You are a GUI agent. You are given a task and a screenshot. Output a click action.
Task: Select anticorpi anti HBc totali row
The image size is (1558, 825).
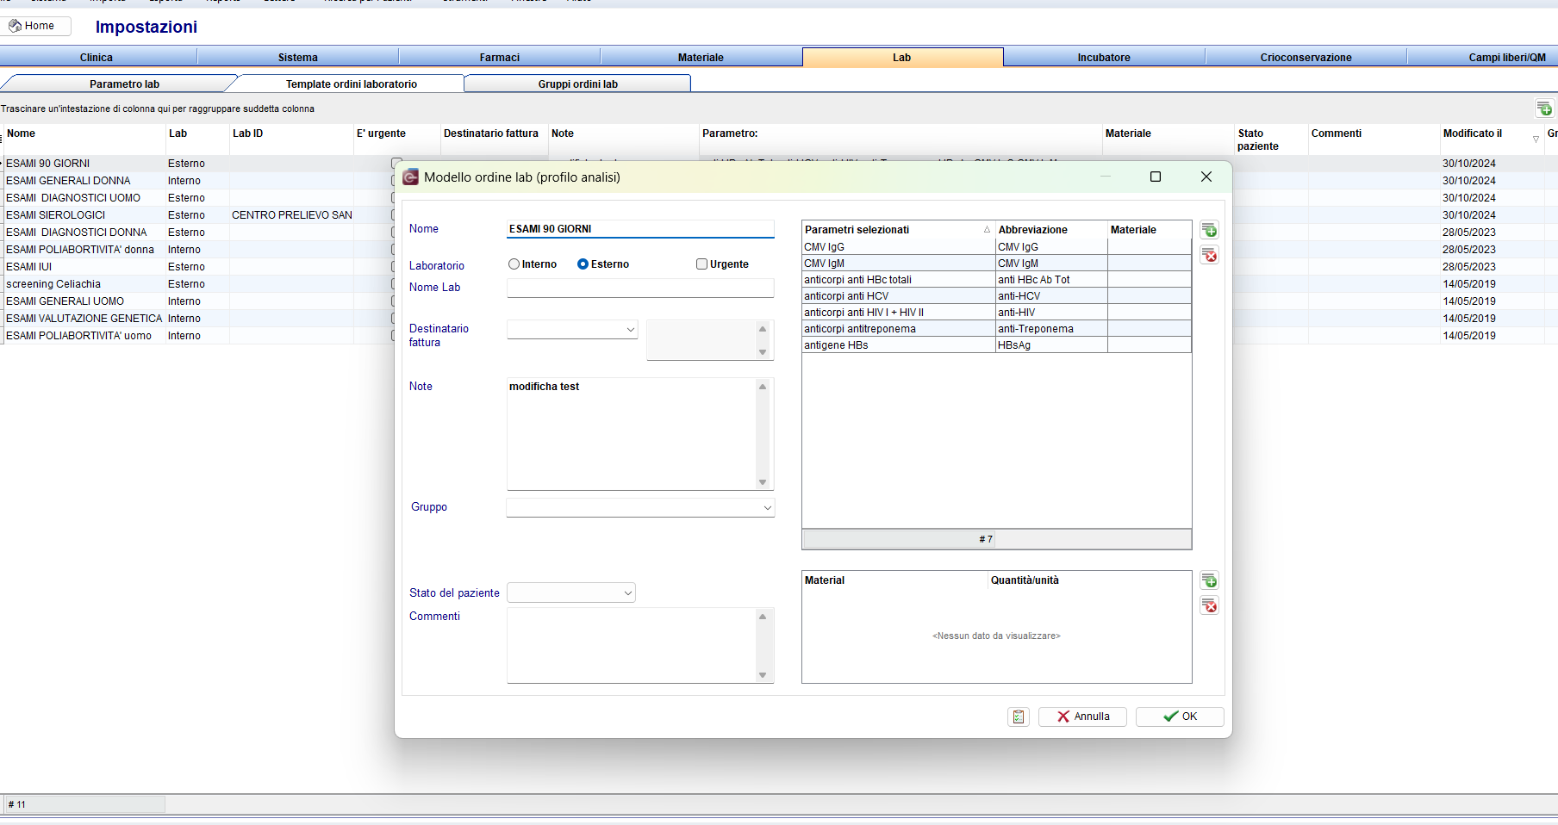click(997, 280)
